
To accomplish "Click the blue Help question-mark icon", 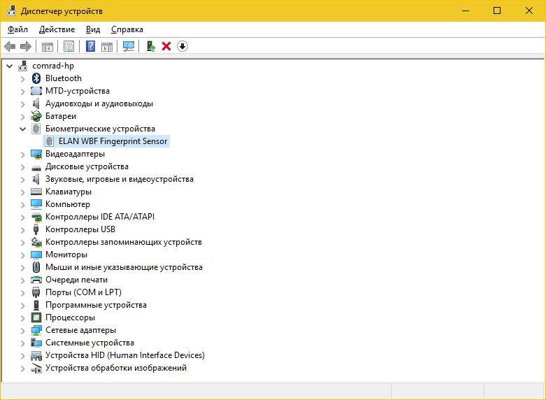I will pos(91,46).
